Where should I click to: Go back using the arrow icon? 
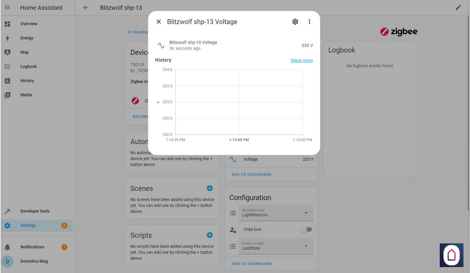click(86, 8)
